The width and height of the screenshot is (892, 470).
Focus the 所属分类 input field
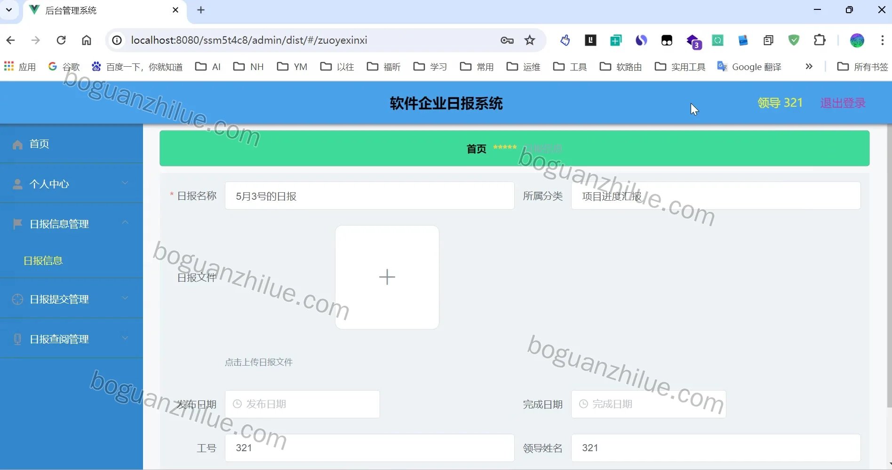click(716, 196)
